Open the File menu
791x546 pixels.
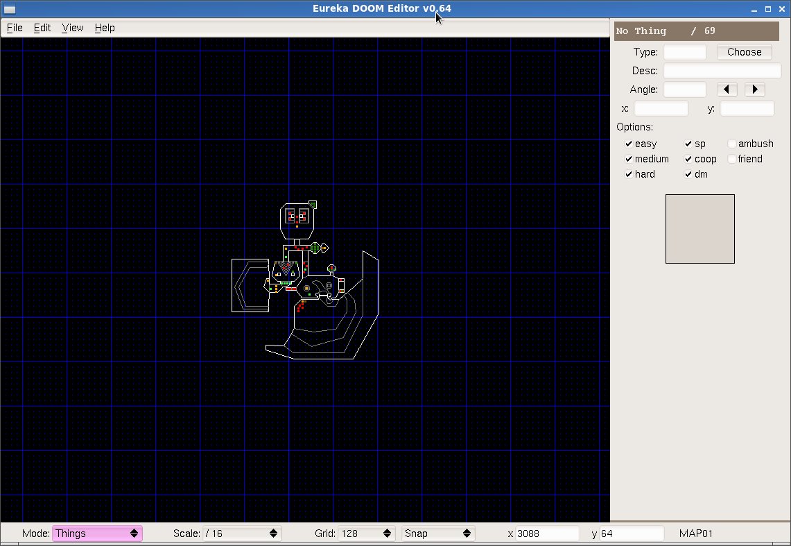pos(15,28)
